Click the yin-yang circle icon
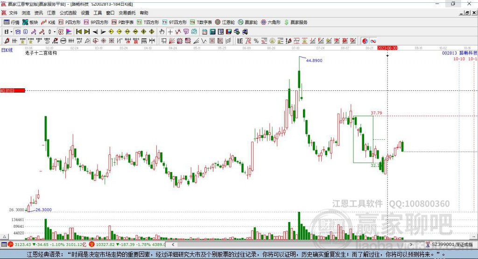 point(365,41)
